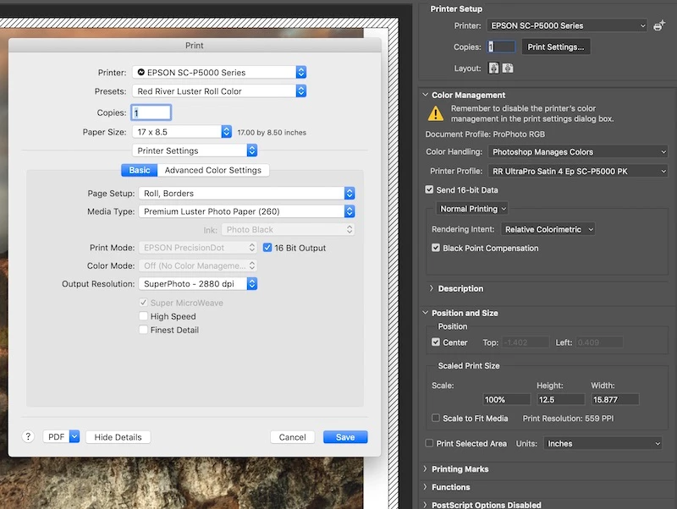This screenshot has height=509, width=677.
Task: Open Printer dropdown in Printer Setup panel
Action: [x=567, y=25]
